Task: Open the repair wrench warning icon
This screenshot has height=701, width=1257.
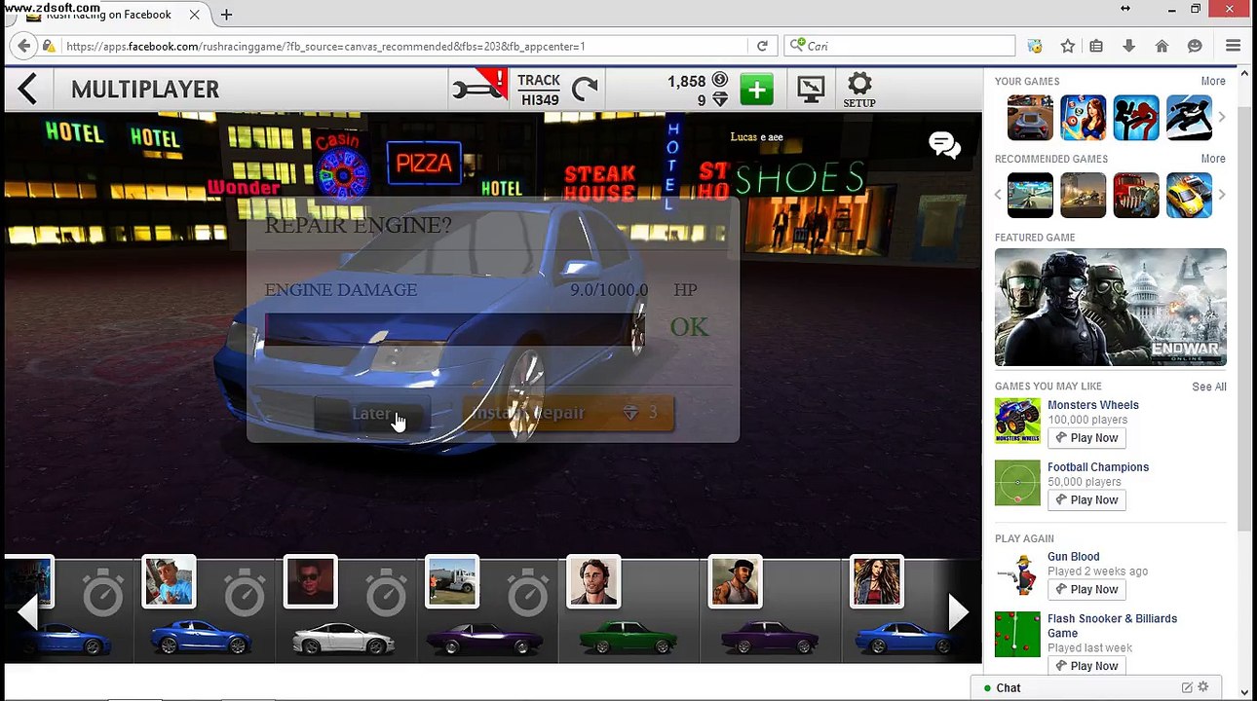Action: coord(479,88)
